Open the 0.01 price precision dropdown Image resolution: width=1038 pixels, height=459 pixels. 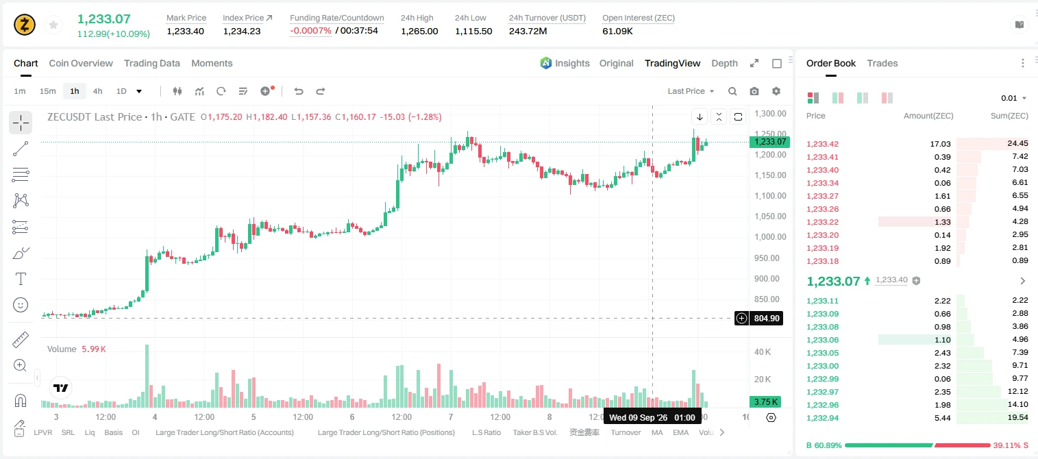tap(1014, 98)
